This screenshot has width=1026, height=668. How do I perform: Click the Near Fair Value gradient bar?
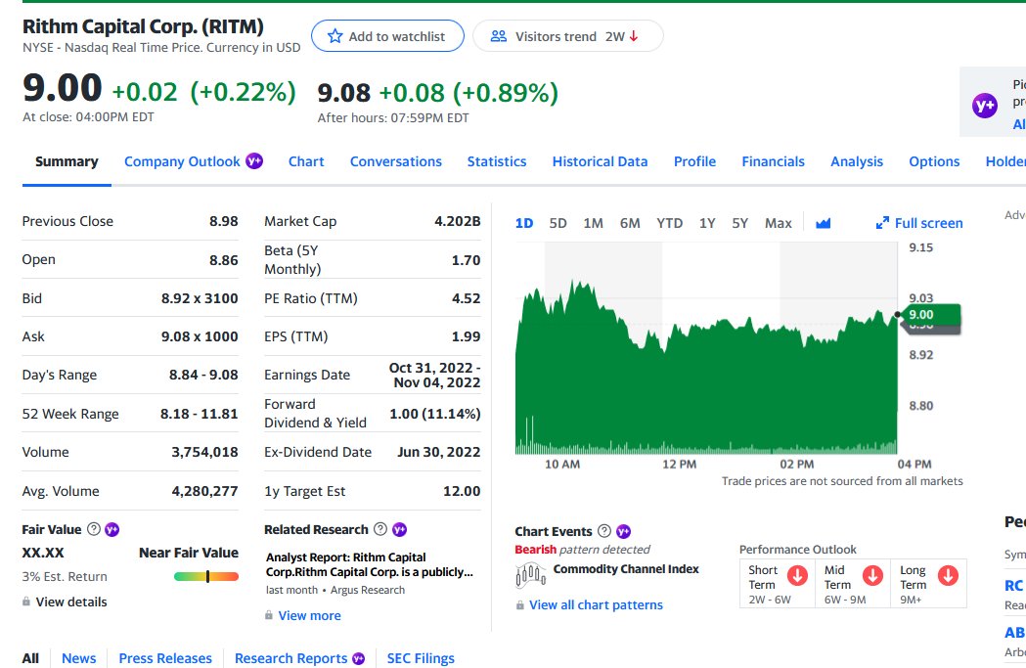(206, 576)
